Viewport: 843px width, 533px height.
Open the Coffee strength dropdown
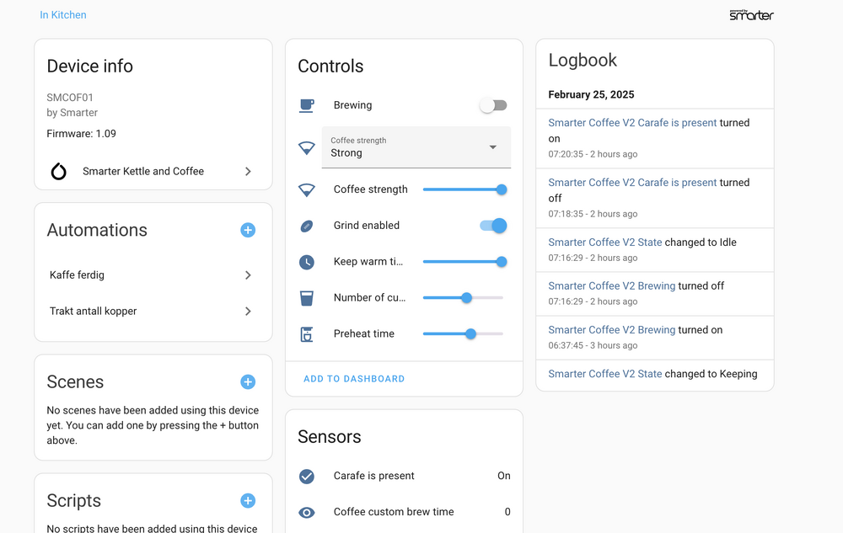(x=416, y=147)
